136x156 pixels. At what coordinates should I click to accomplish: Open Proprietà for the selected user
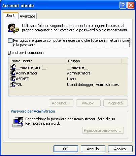[x=115, y=103]
